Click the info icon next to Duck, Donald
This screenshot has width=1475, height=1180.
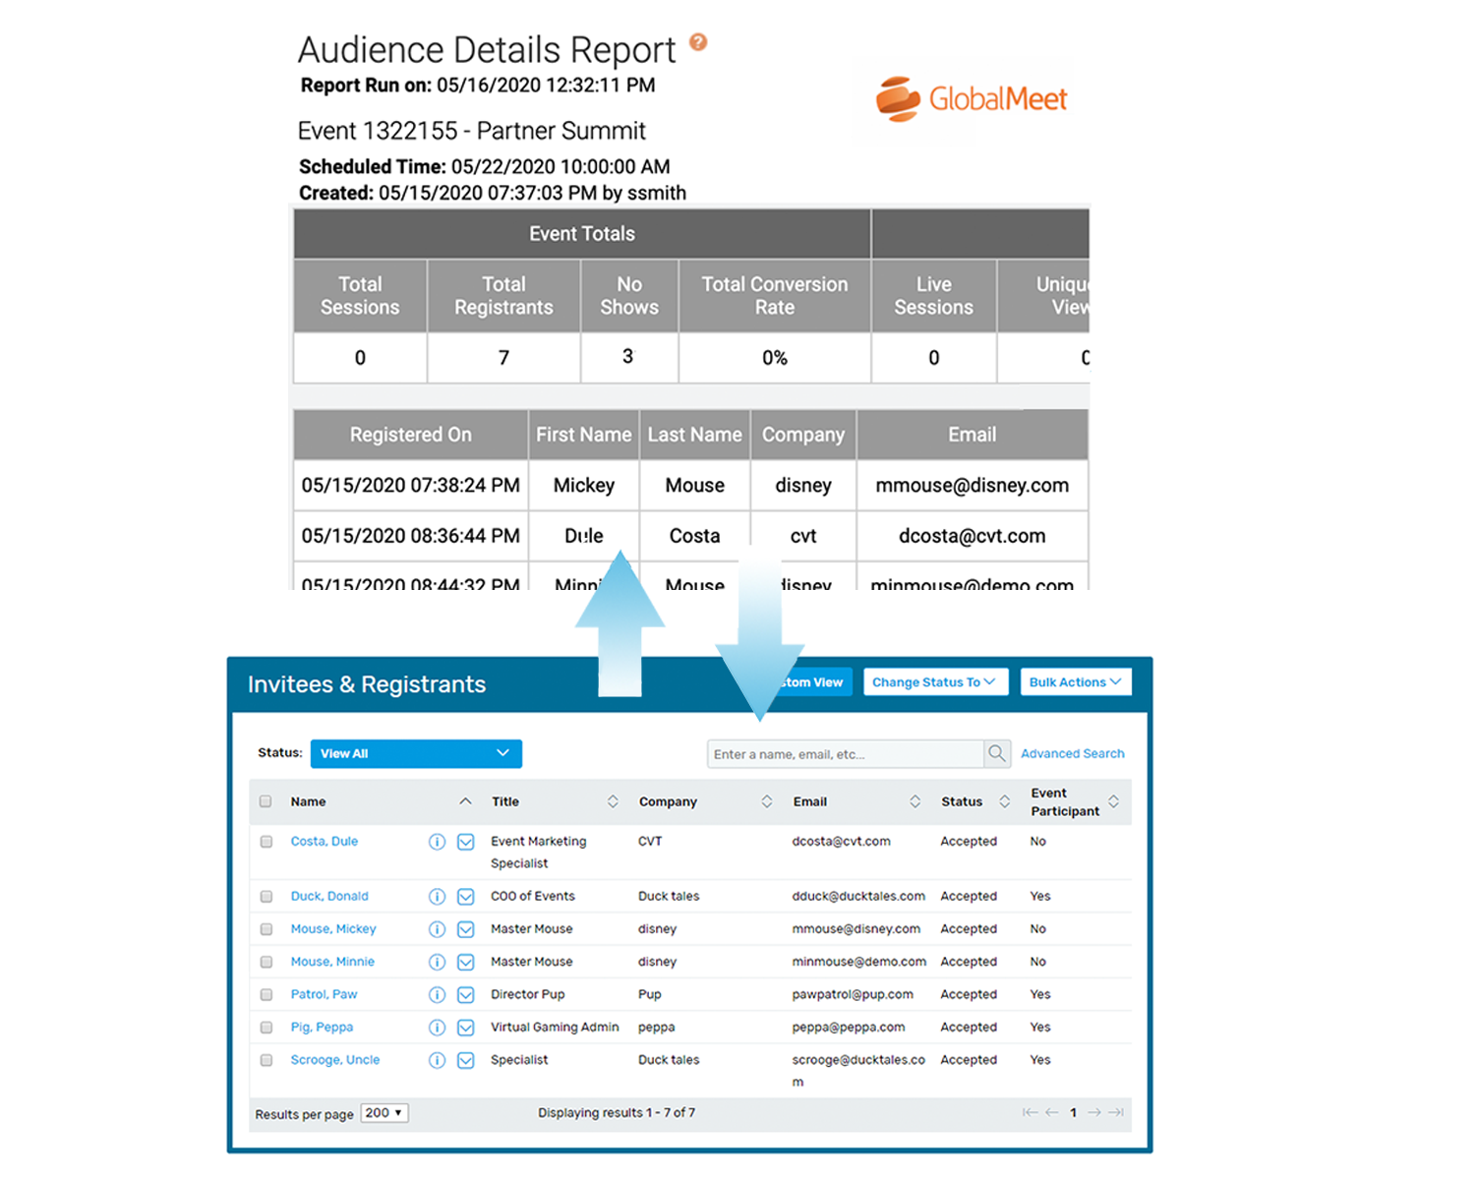point(437,896)
